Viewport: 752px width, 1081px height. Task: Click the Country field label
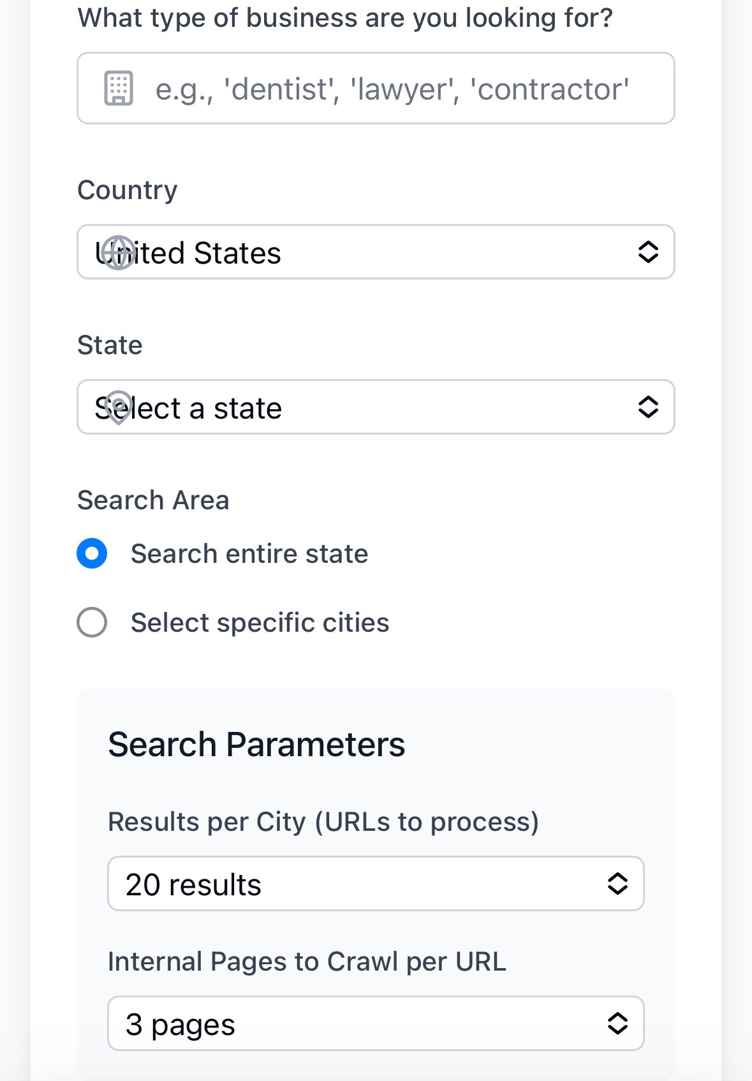(x=128, y=190)
